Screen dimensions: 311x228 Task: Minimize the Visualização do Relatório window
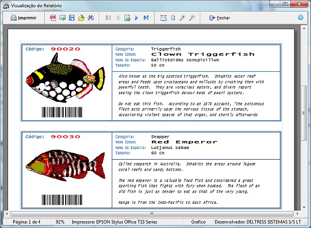275,4
